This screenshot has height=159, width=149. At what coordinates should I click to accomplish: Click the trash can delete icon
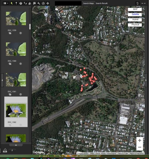[x=137, y=3]
